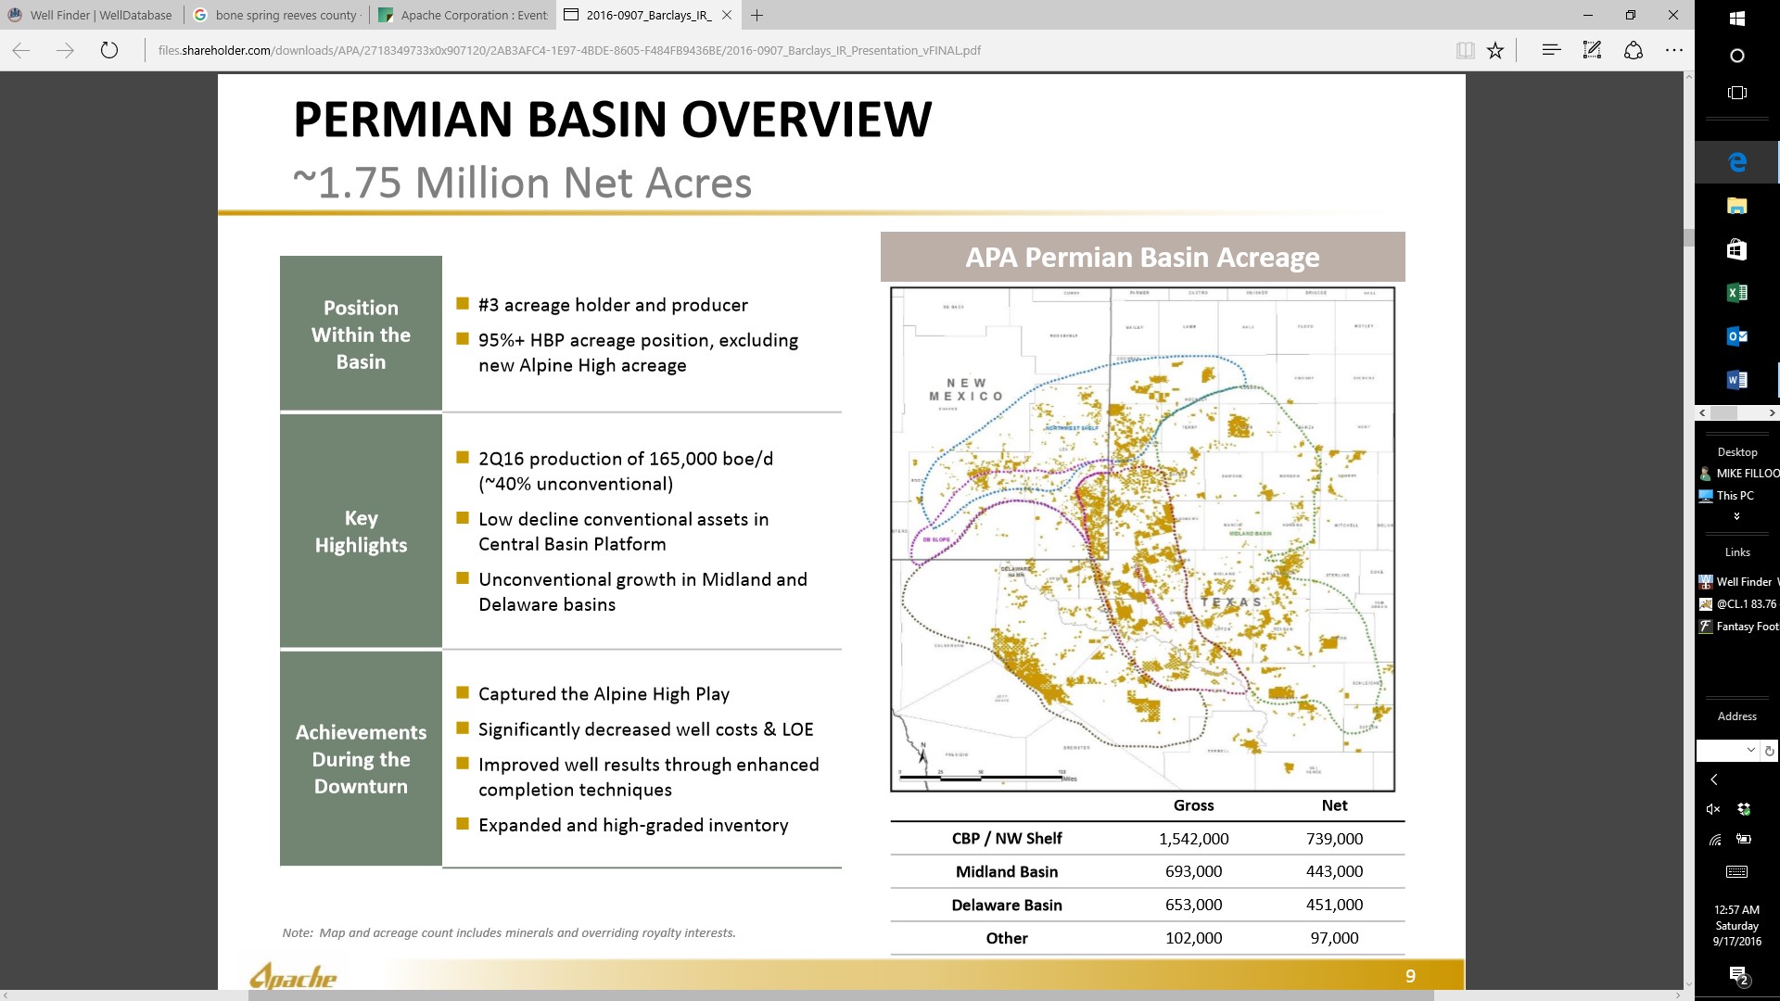
Task: Open the Windows Store from taskbar
Action: coord(1737,249)
